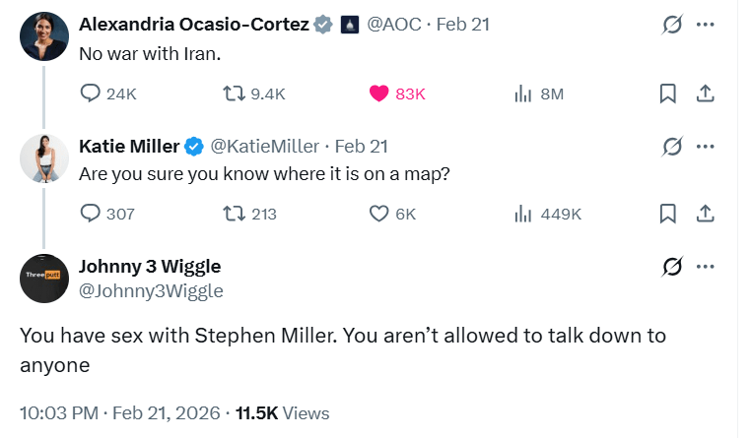Reply to AOC's "No war with Iran" post
This screenshot has height=438, width=751.
(x=91, y=94)
